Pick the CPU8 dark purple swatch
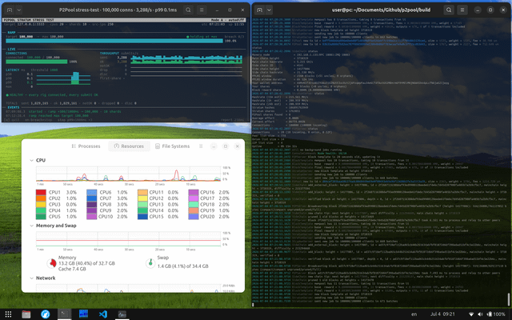Image resolution: width=512 pixels, height=320 pixels. click(92, 205)
